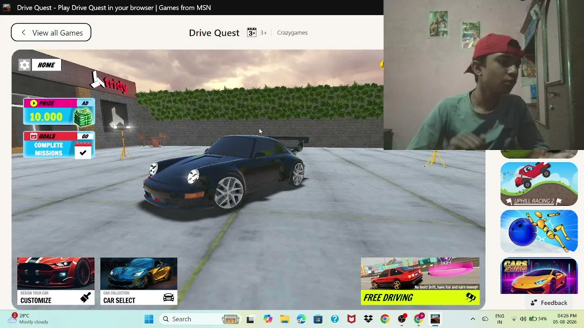Open McAfee from the taskbar
The image size is (584, 328).
(351, 319)
